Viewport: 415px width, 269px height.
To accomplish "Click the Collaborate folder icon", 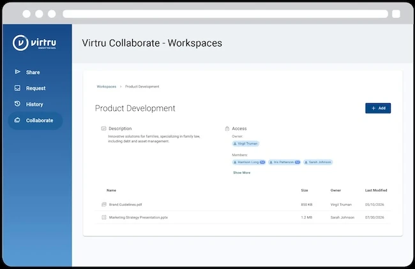I will tap(17, 120).
